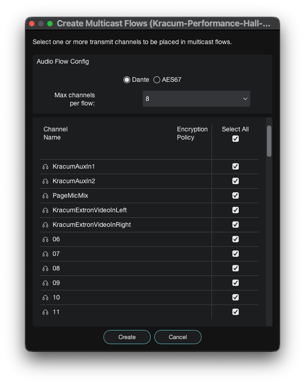Click the Audio Flow Config section title
The image size is (305, 385).
pos(63,61)
